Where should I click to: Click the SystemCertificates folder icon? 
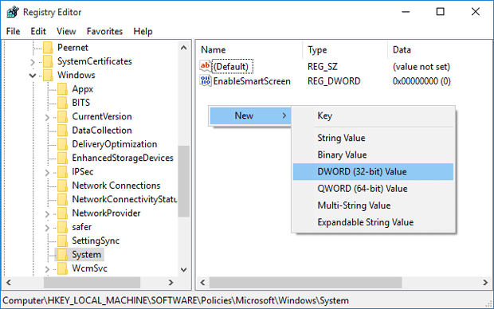click(x=48, y=61)
